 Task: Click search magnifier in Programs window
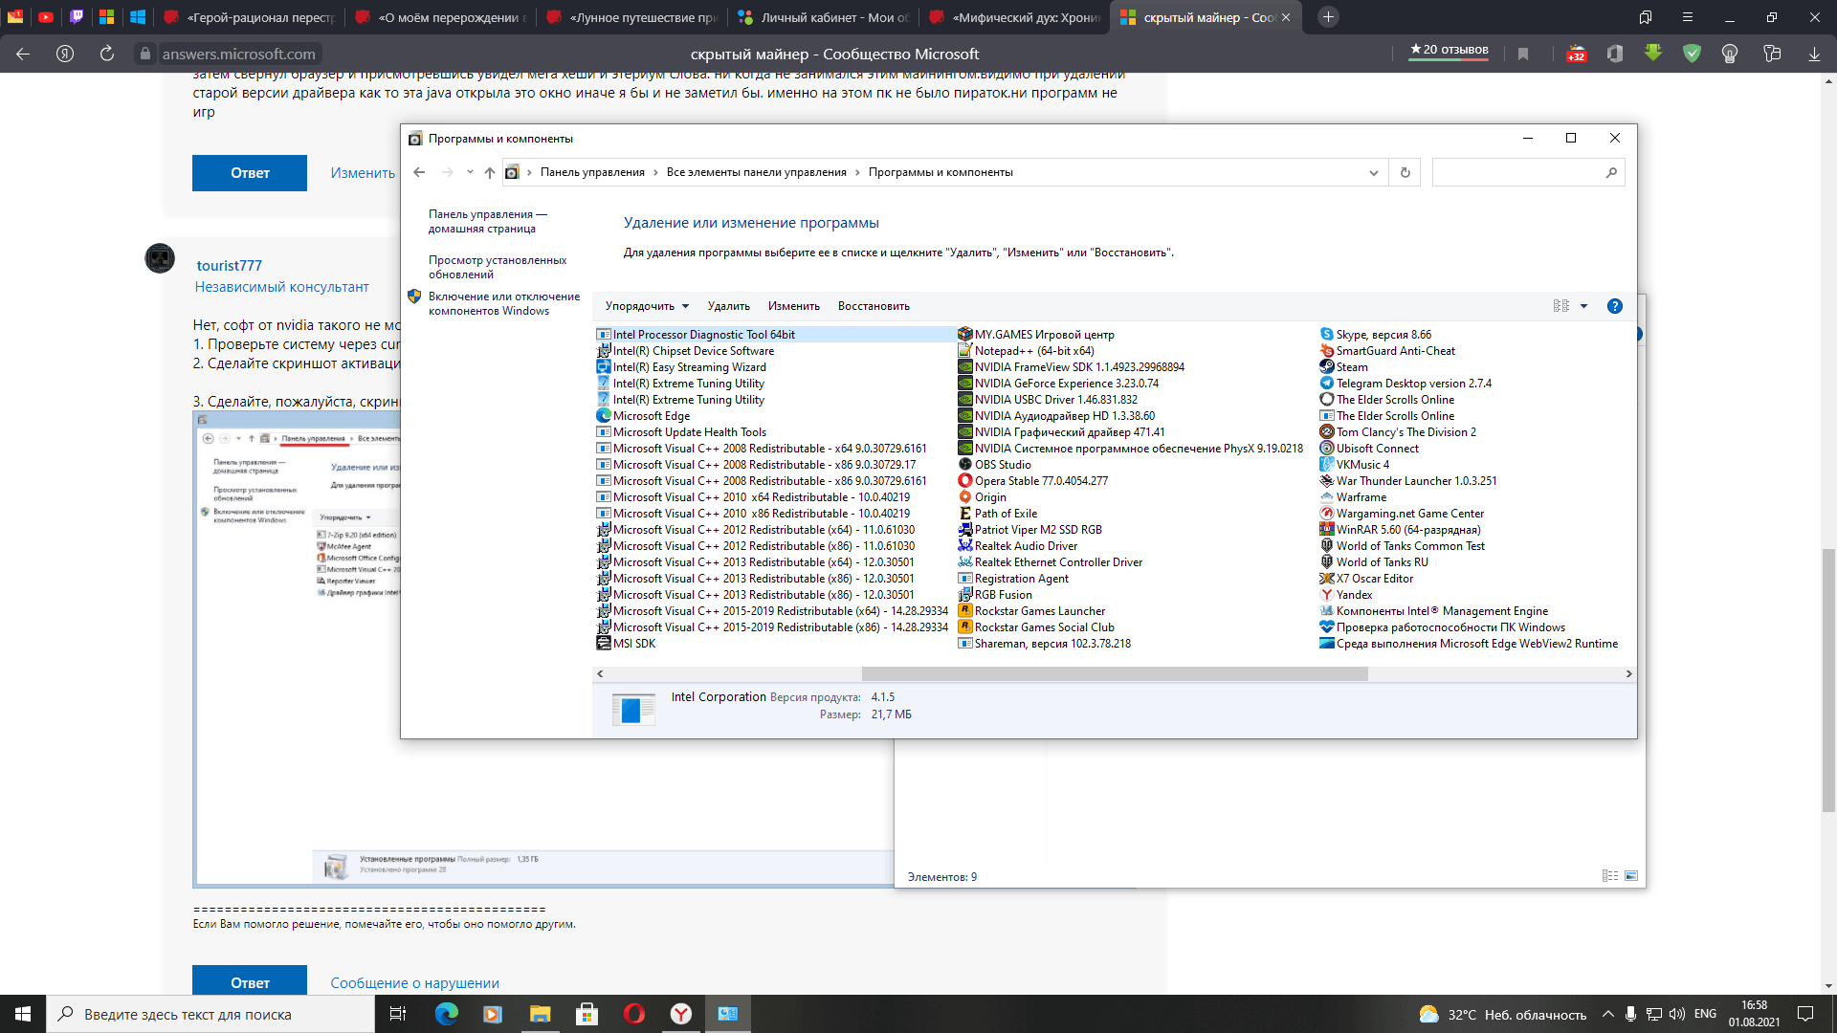(1611, 172)
